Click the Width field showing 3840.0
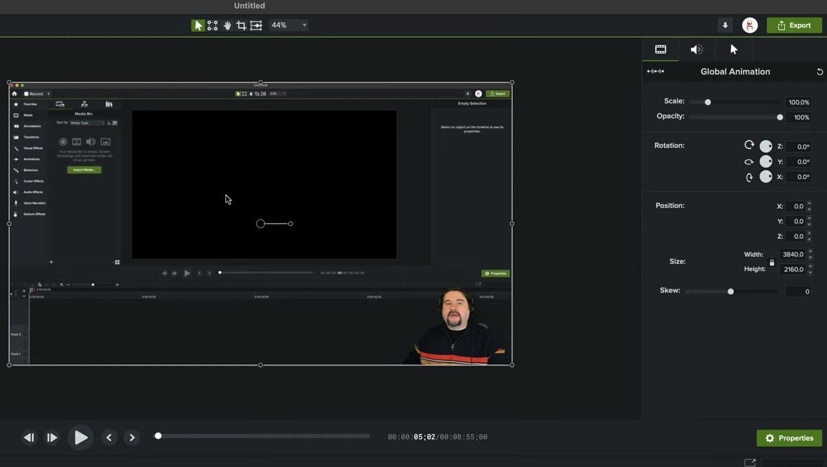The height and width of the screenshot is (467, 827). tap(793, 254)
